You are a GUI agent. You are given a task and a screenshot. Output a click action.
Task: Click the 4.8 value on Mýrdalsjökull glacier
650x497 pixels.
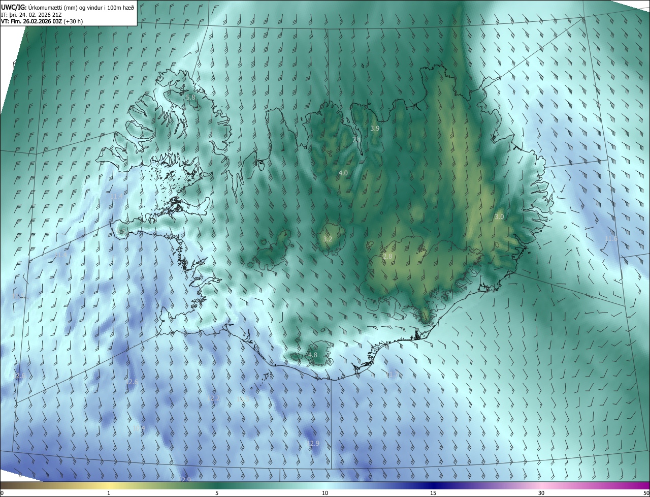coord(313,355)
